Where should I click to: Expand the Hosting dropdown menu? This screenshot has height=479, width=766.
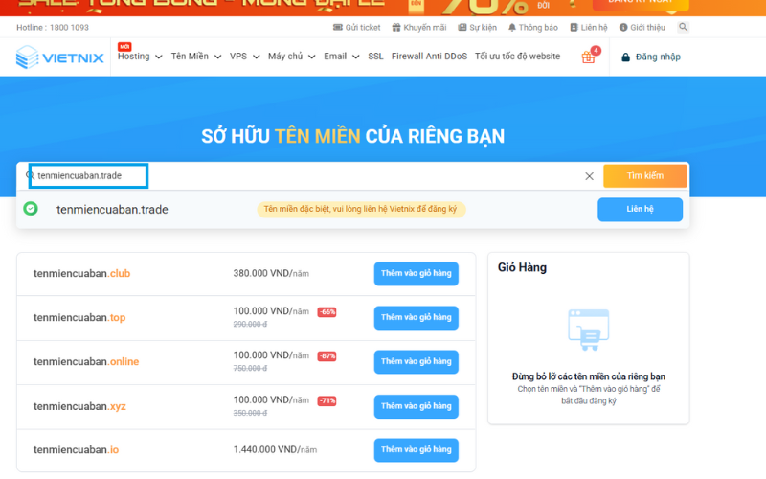140,57
